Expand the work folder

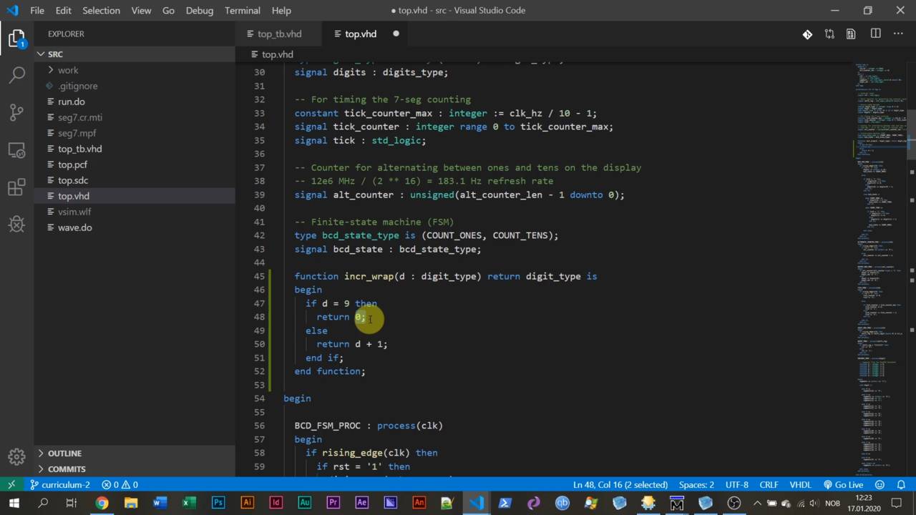[x=135, y=70]
